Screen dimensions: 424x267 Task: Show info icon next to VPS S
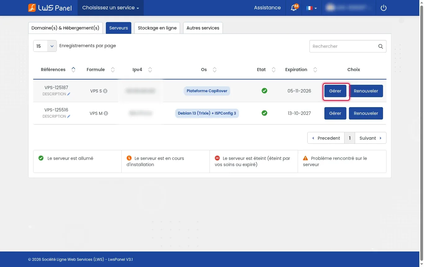[x=105, y=91]
